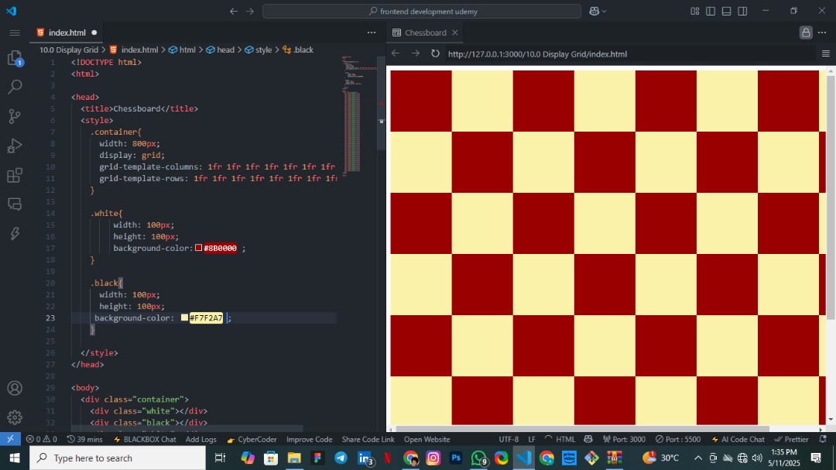Toggle the primary side bar
The height and width of the screenshot is (470, 836).
[x=711, y=11]
